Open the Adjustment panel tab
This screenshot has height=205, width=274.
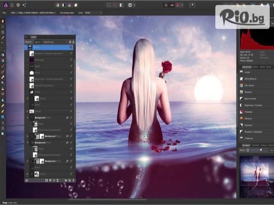coord(247,67)
